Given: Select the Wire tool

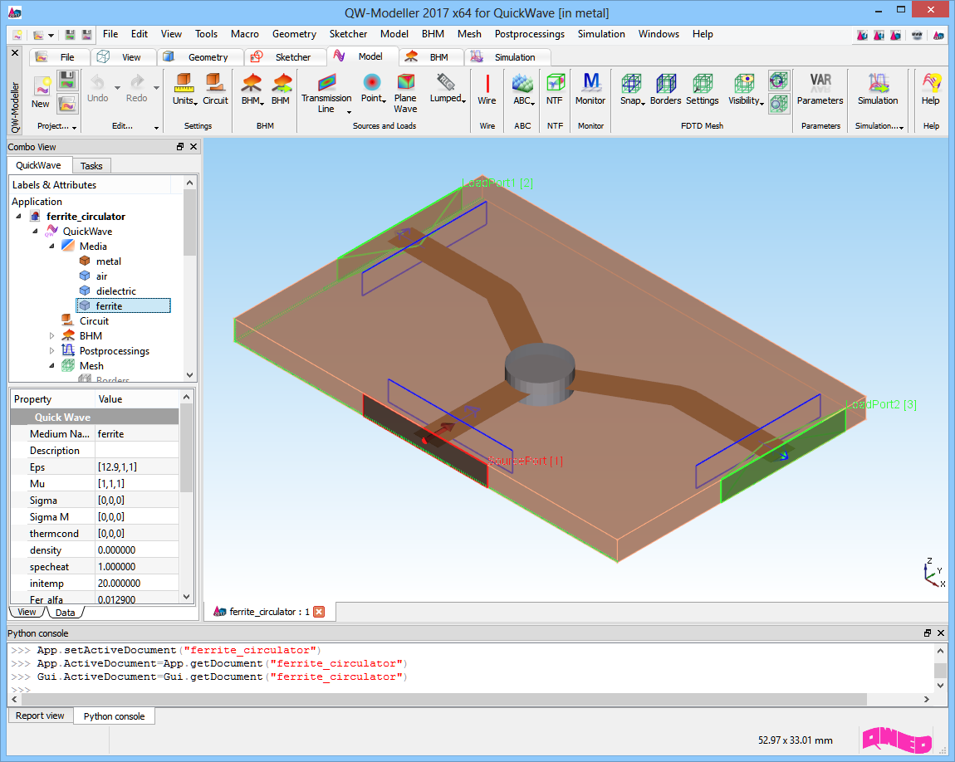Looking at the screenshot, I should point(487,90).
